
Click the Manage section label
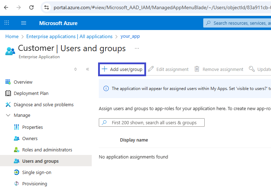pyautogui.click(x=22, y=115)
